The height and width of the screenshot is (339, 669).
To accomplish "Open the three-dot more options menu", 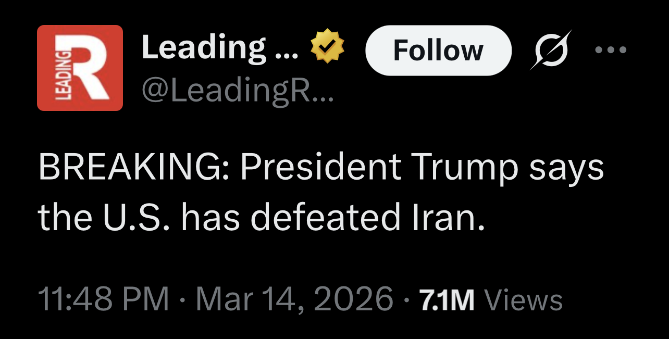I will pyautogui.click(x=611, y=50).
